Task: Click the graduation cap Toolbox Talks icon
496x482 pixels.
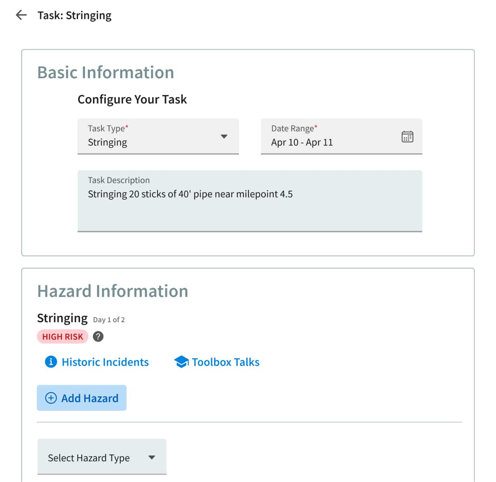Action: [181, 362]
